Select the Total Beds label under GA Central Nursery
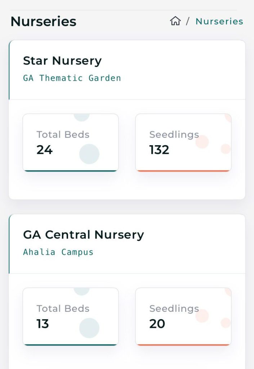The width and height of the screenshot is (254, 369). [63, 308]
